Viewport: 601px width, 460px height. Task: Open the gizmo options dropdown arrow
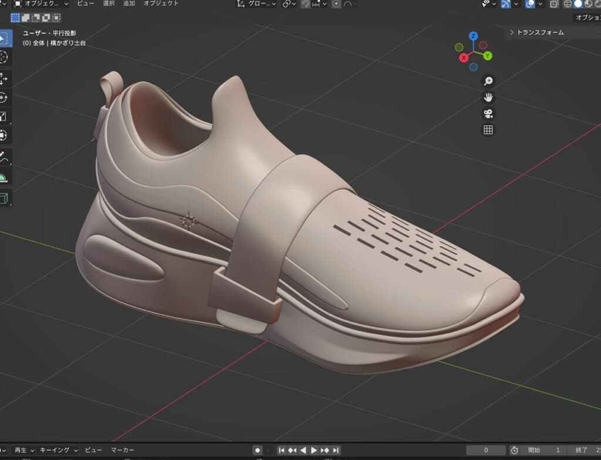tap(516, 4)
